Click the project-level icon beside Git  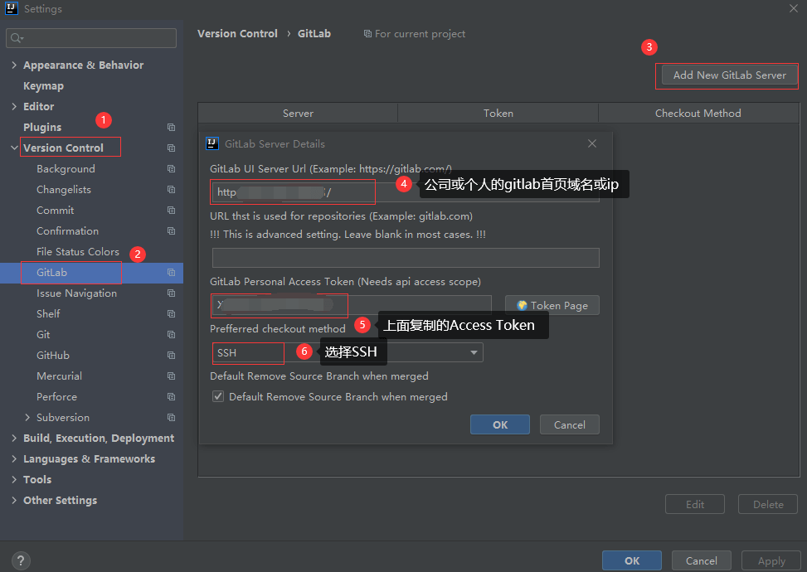click(x=172, y=334)
